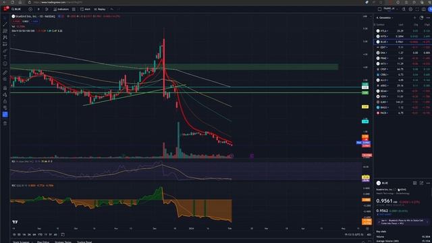
Task: Click browser reload button
Action: [x=13, y=2]
